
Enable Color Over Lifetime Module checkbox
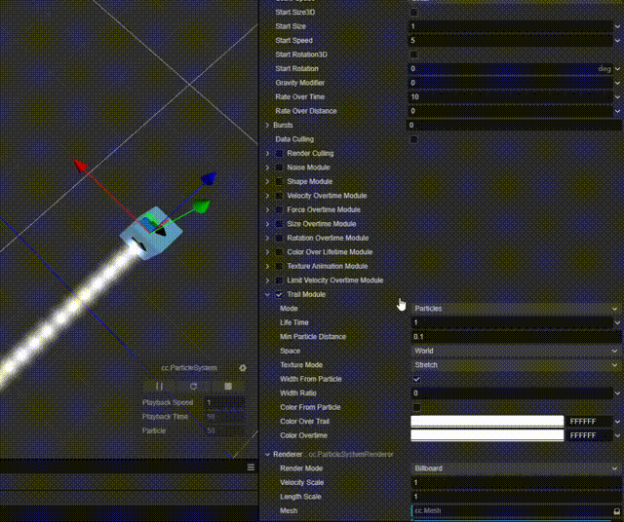[279, 252]
